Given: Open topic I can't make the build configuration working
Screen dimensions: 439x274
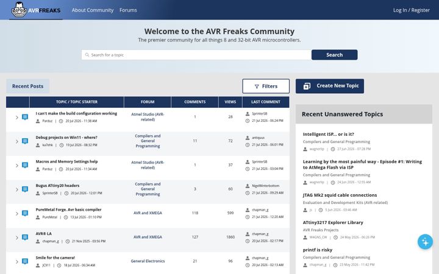Looking at the screenshot, I should click(x=76, y=113).
